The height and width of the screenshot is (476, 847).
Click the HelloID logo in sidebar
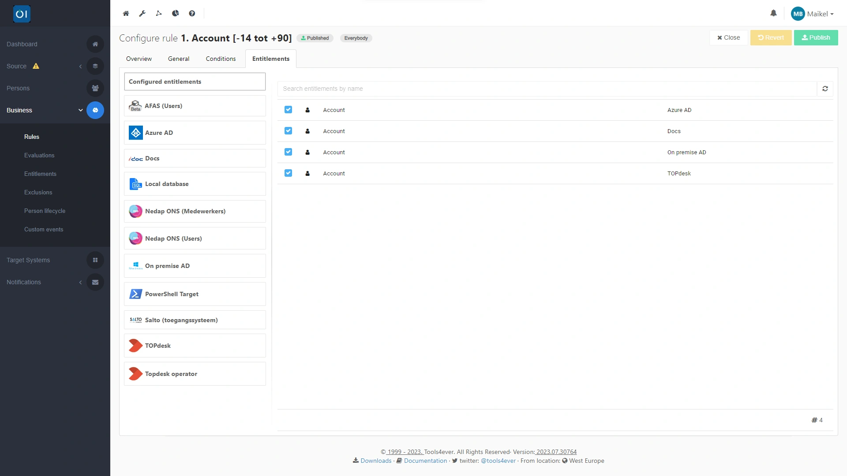[22, 14]
